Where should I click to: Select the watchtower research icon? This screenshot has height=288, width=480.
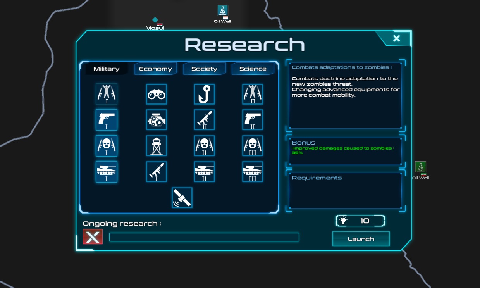[157, 146]
